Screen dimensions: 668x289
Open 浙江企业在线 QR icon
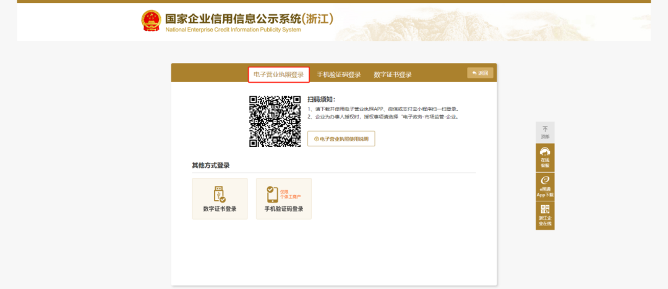pyautogui.click(x=545, y=216)
